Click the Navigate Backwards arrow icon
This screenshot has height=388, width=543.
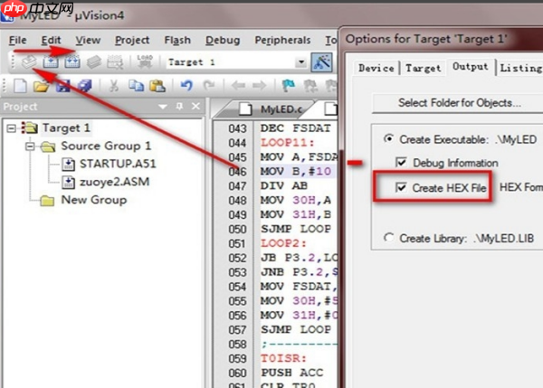238,85
